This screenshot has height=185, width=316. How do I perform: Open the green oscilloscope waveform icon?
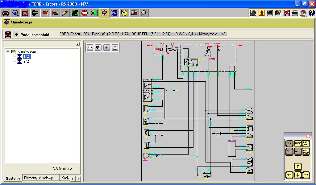coord(75,13)
